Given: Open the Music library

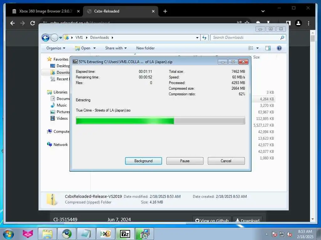Looking at the screenshot, I should pyautogui.click(x=59, y=105).
